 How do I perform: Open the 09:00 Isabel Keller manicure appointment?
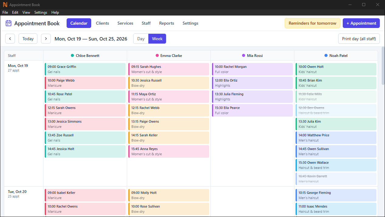85,195
